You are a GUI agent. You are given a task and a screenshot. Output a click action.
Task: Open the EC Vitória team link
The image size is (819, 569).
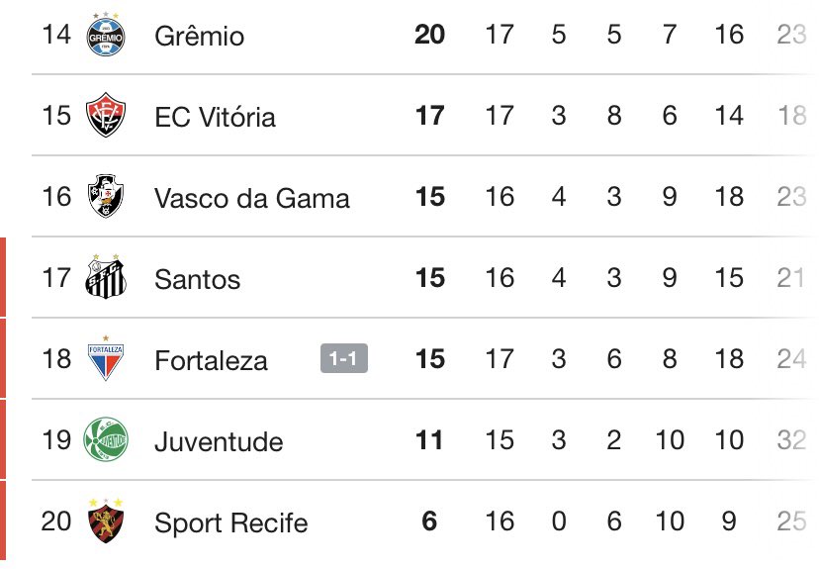point(215,118)
